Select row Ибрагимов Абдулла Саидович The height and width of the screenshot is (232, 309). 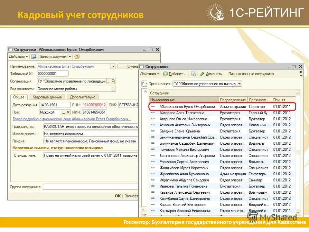point(222,180)
